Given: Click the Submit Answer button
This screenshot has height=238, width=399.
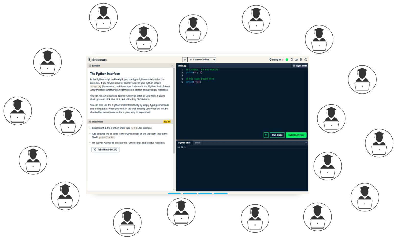Looking at the screenshot, I should 296,135.
